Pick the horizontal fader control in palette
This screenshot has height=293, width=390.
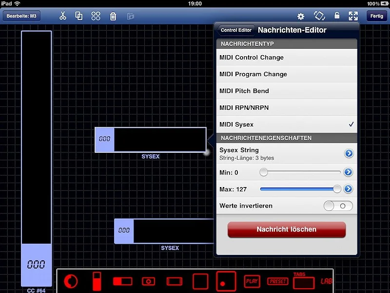click(123, 282)
